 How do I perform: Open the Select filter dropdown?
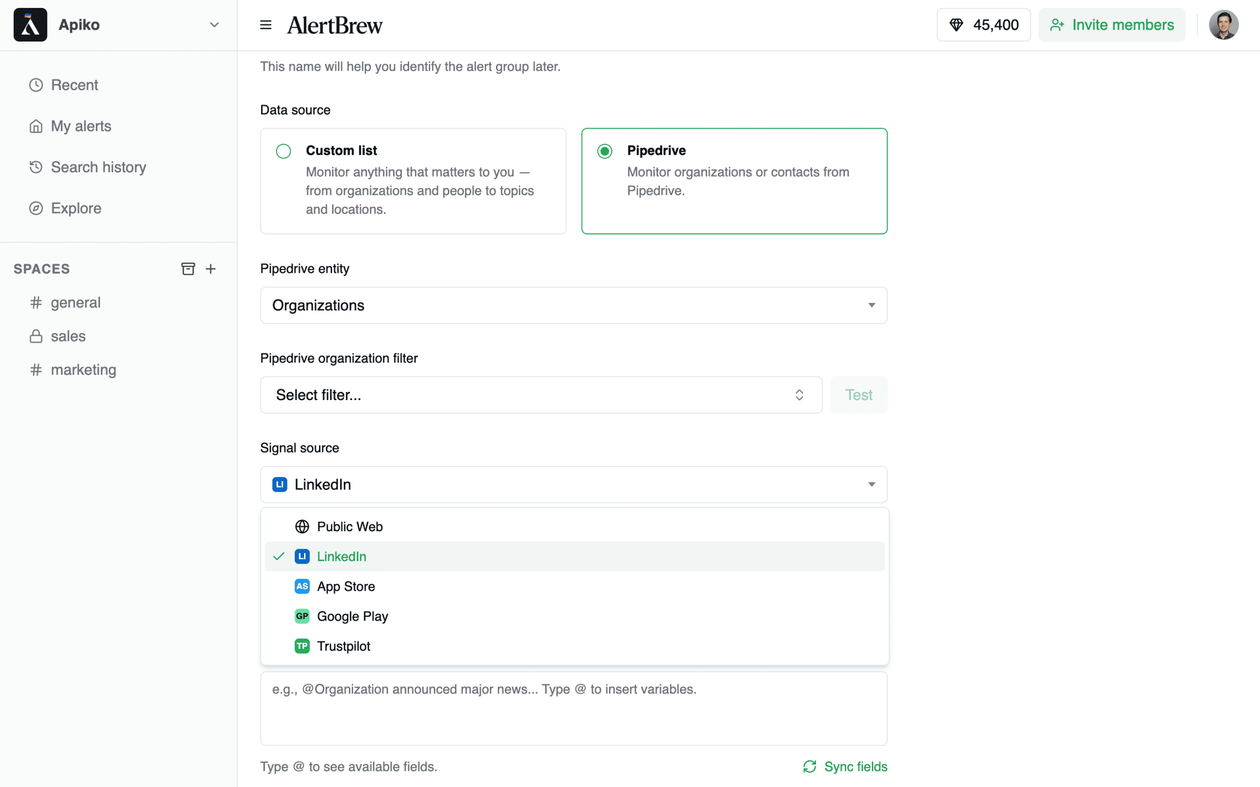tap(540, 394)
